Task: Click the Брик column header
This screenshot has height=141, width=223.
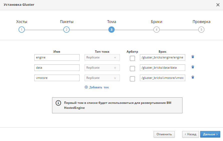Action: tap(162, 52)
